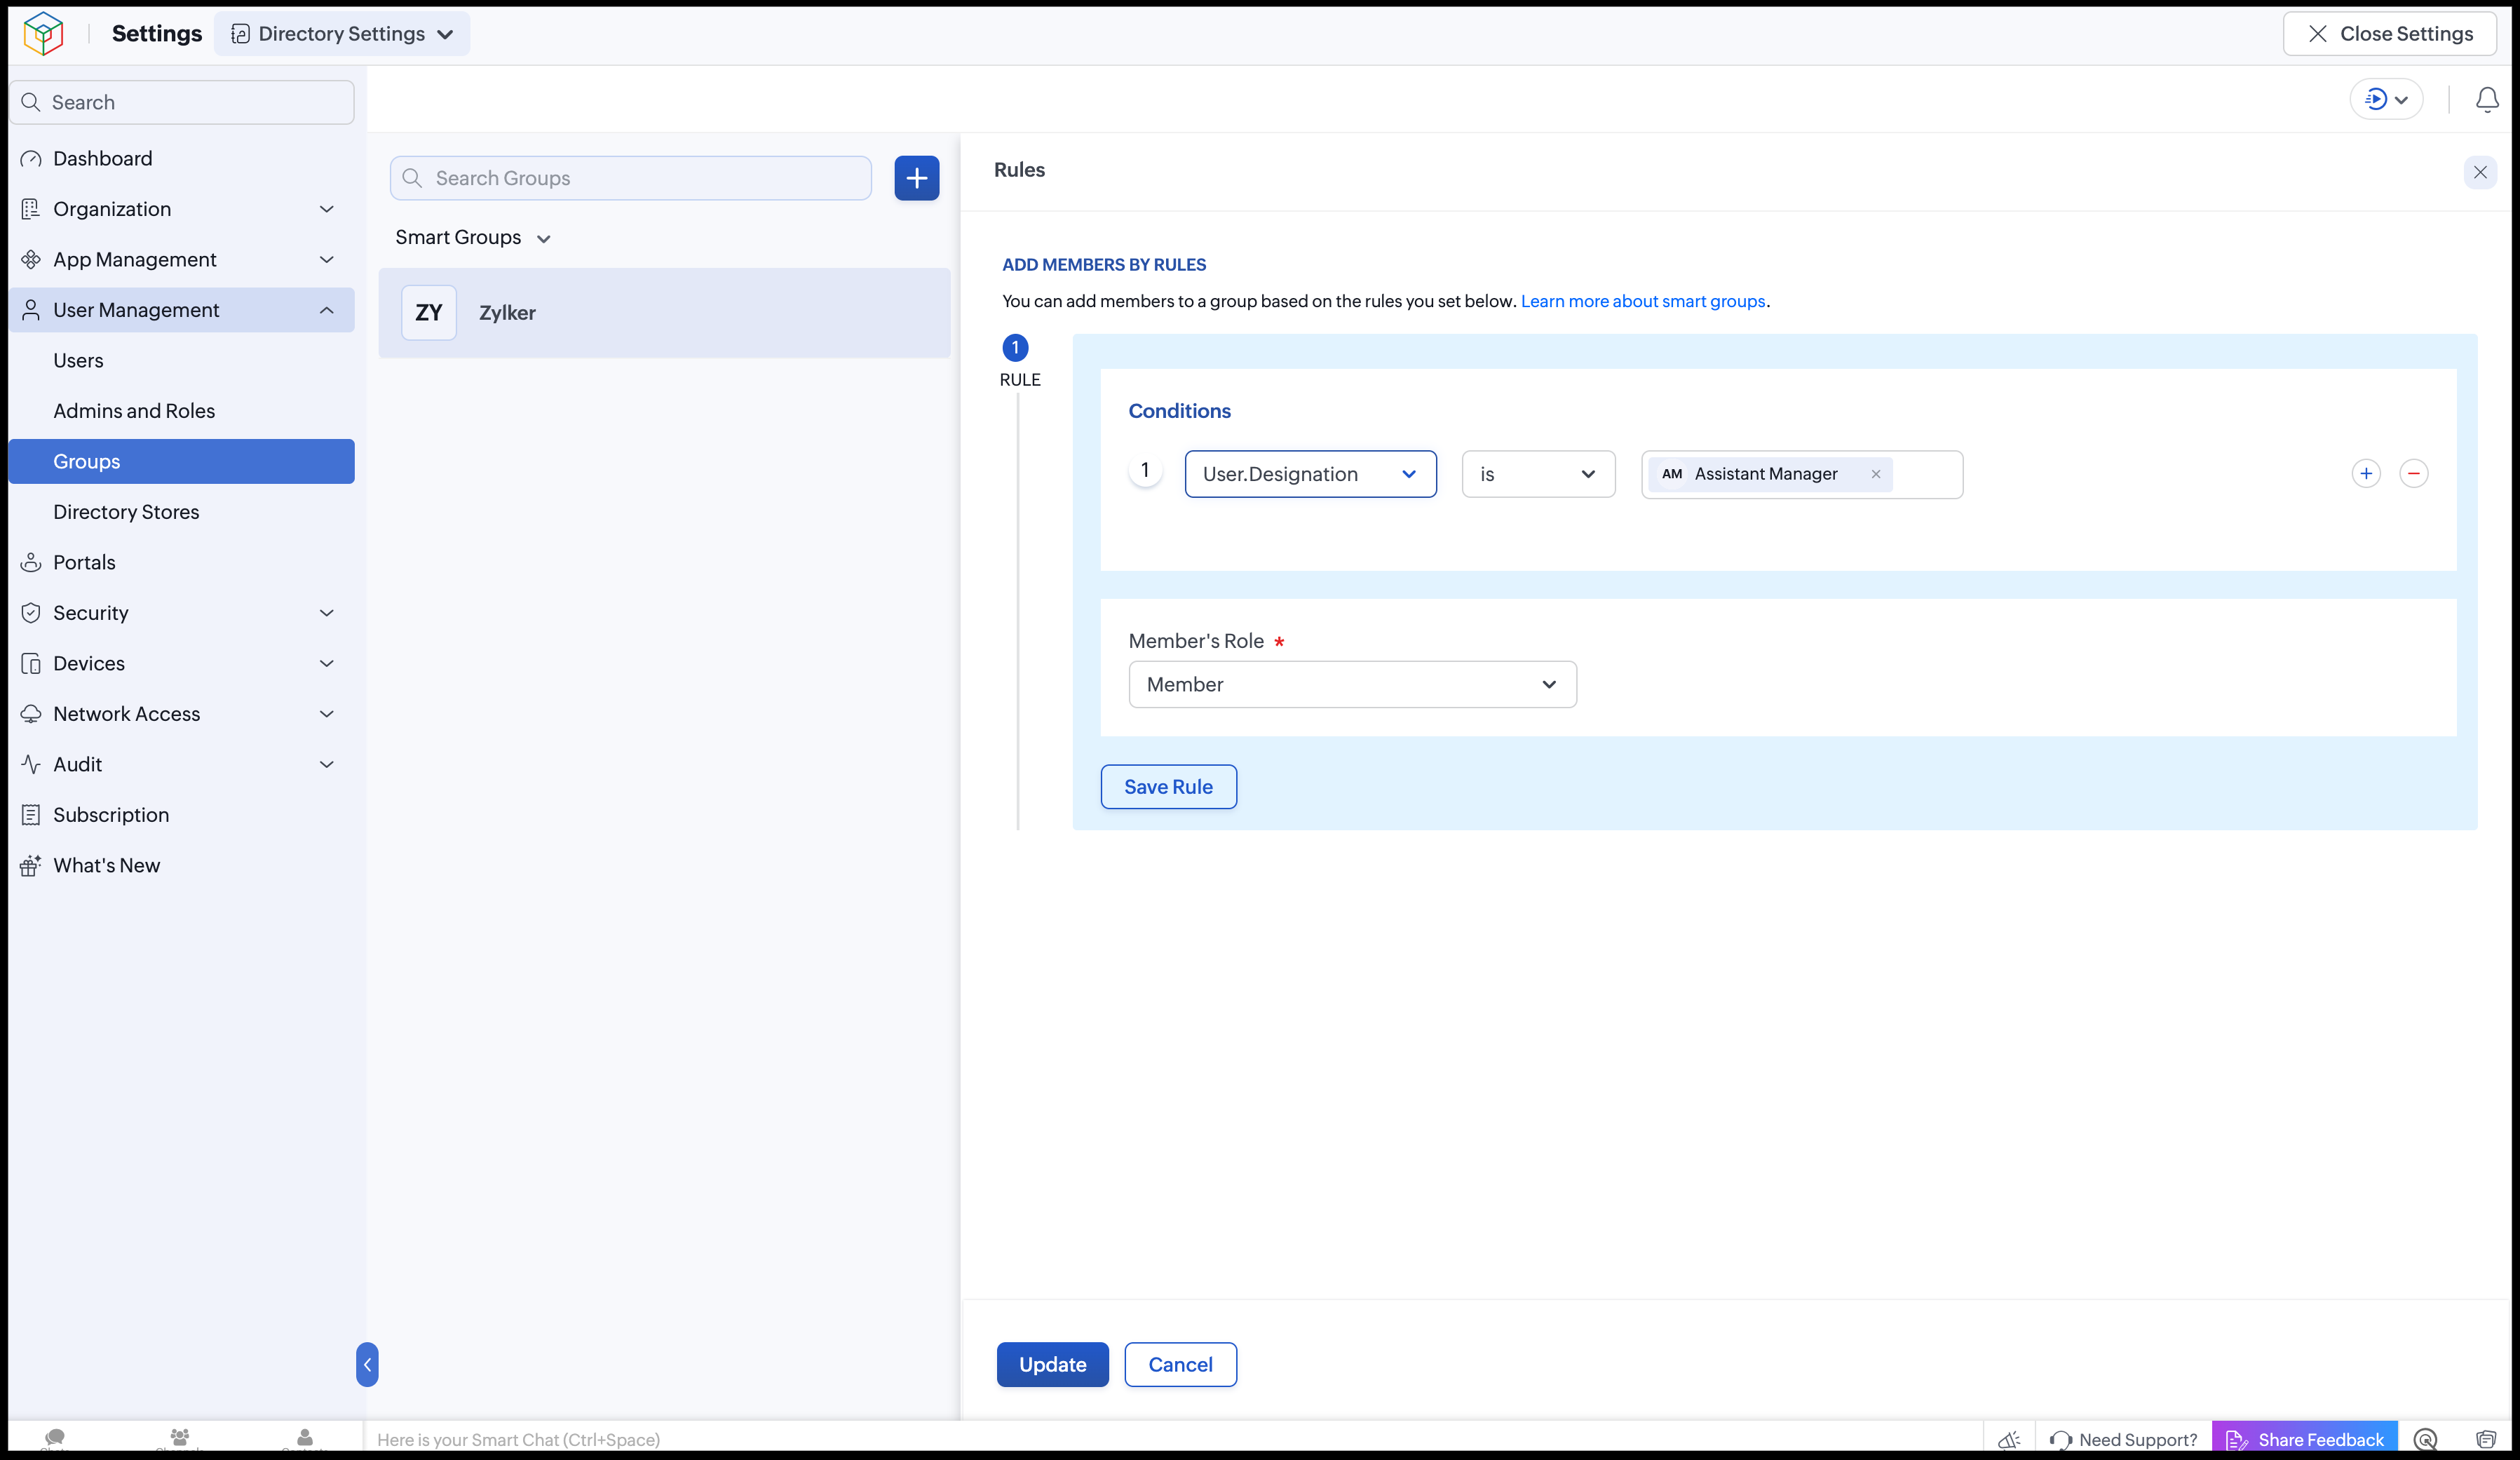Click the Assistant Manager value field
2520x1460 pixels.
click(x=1802, y=474)
